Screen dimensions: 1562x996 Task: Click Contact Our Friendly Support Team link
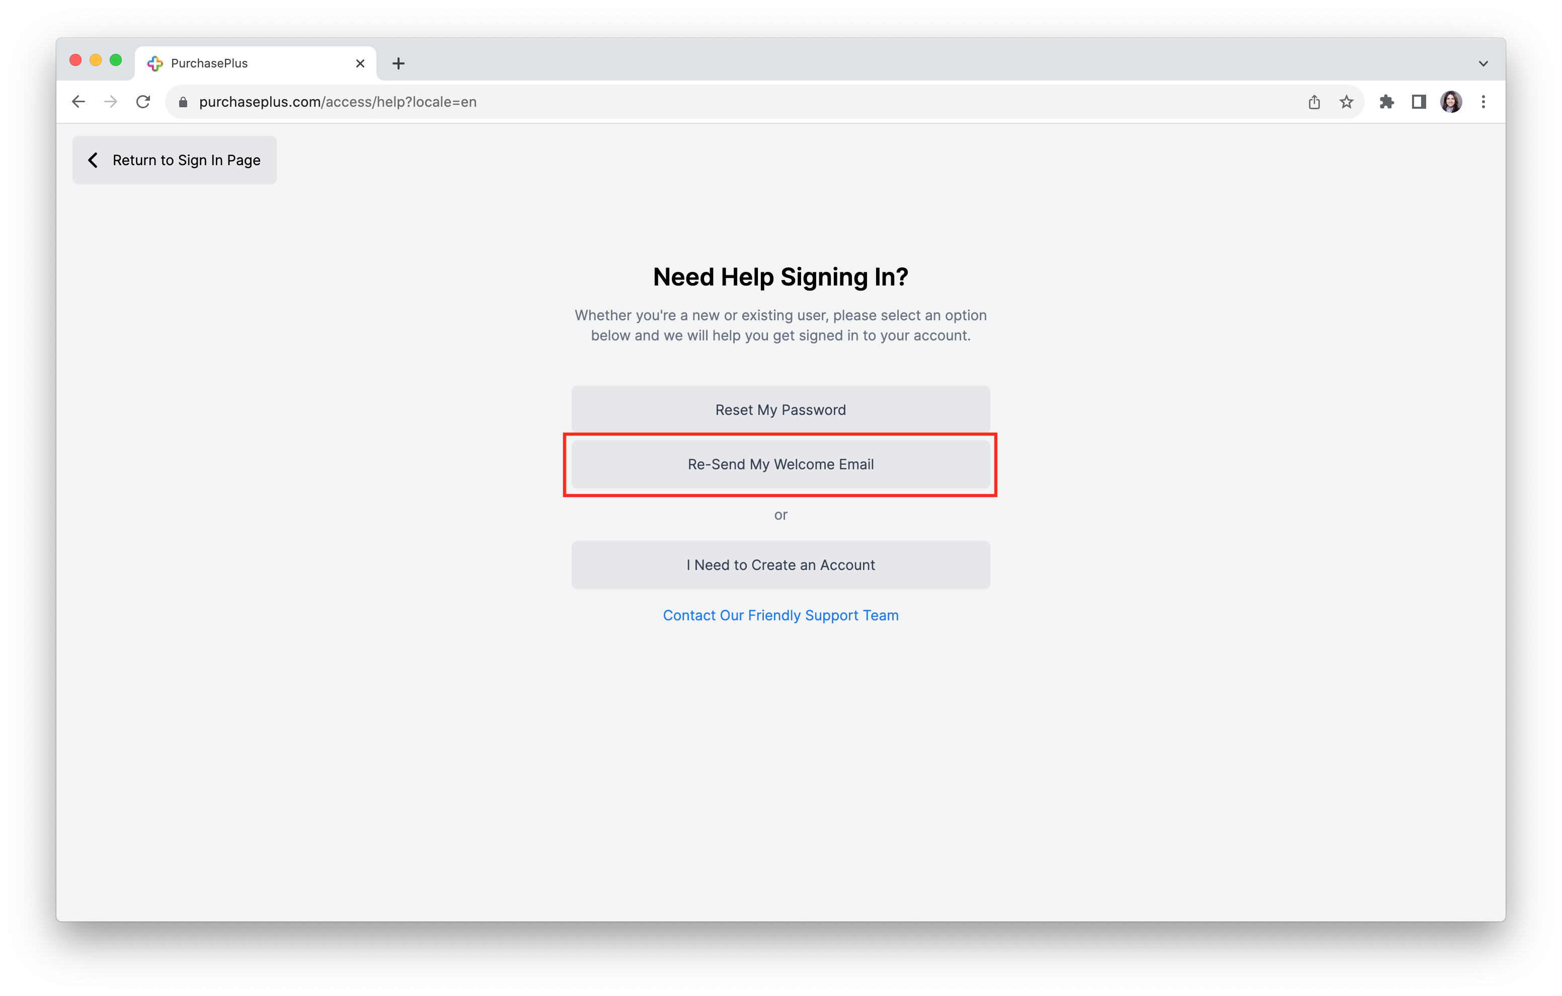point(780,614)
